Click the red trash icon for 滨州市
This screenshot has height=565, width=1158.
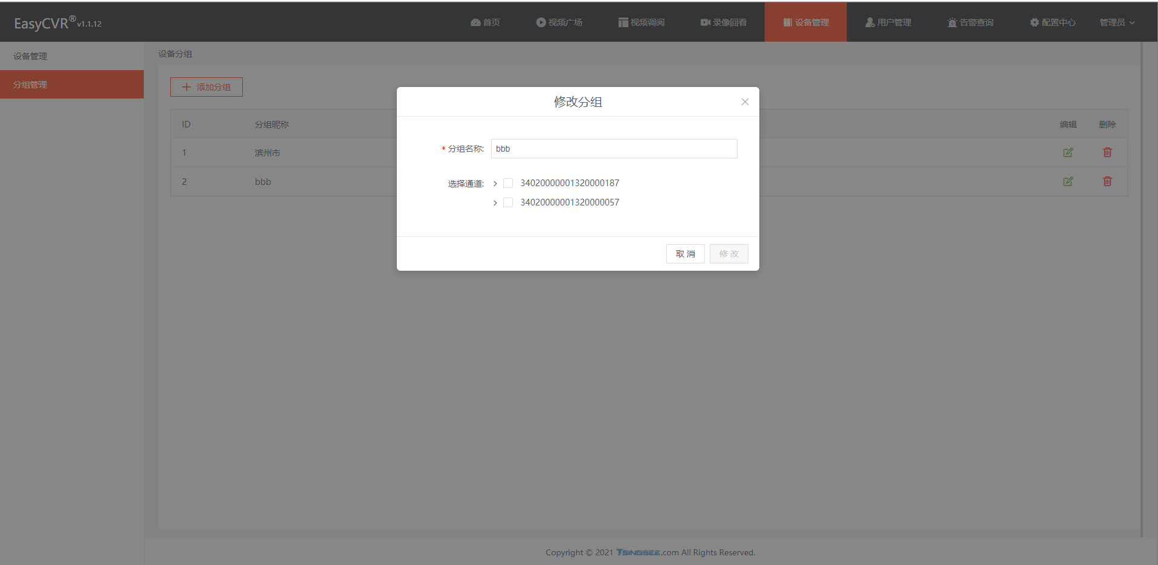[1107, 153]
